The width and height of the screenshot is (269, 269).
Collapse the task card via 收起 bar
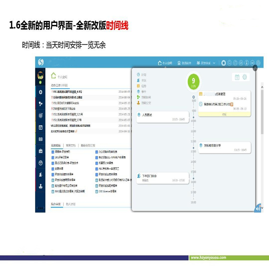224,114
